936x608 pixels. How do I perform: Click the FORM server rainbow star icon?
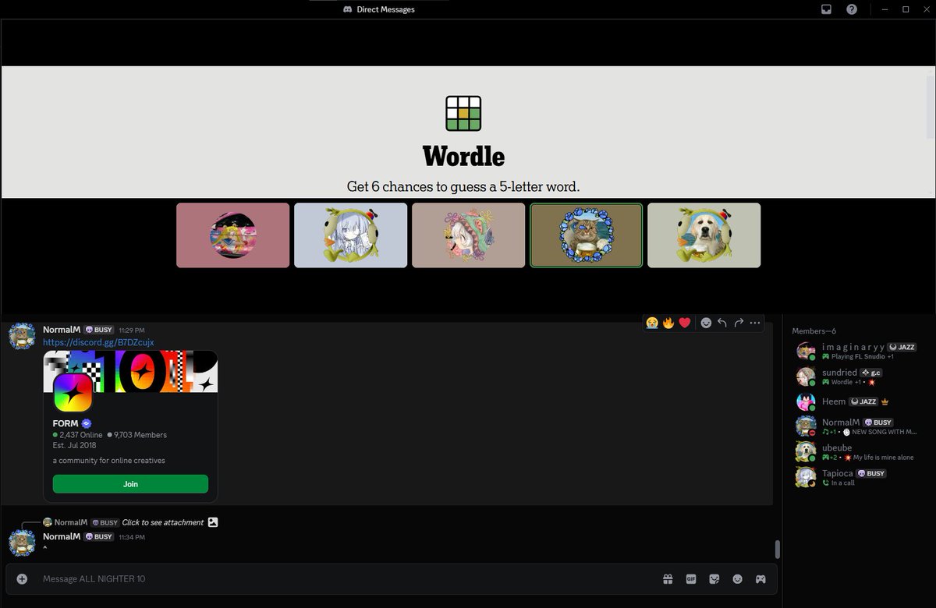(73, 392)
